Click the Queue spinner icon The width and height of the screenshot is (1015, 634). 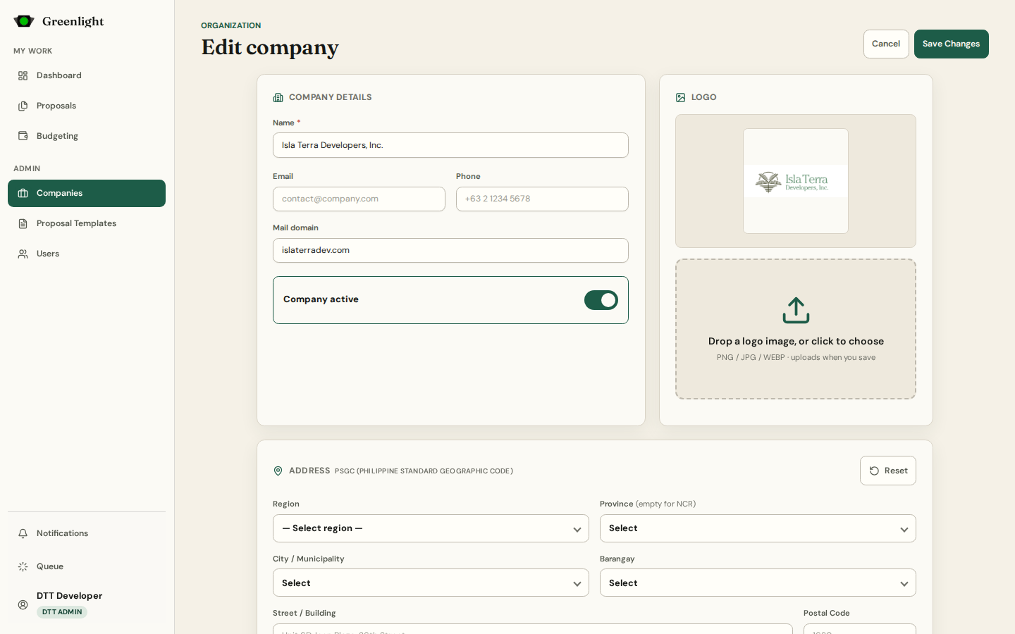23,566
